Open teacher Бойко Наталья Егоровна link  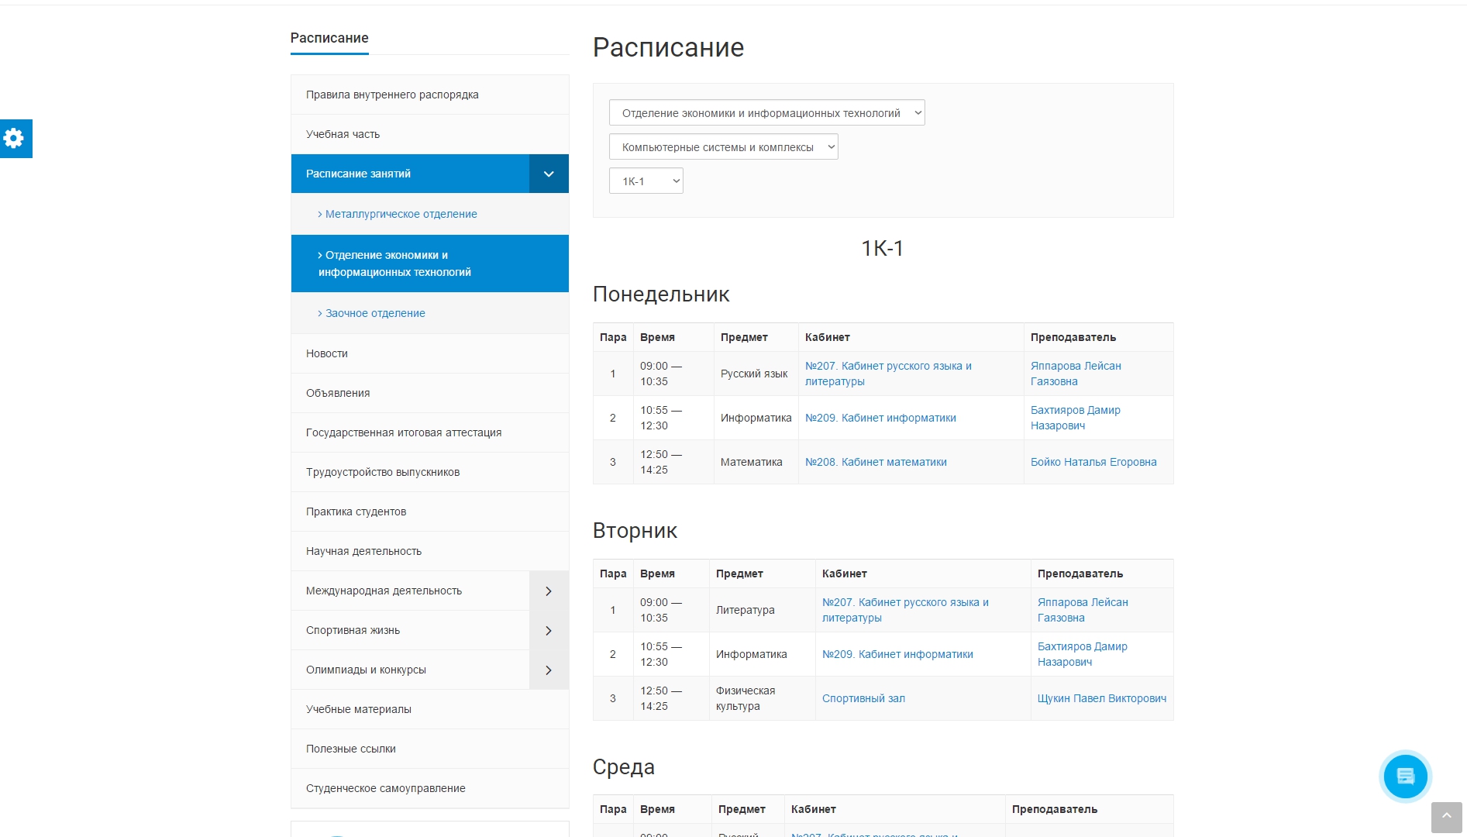tap(1093, 463)
